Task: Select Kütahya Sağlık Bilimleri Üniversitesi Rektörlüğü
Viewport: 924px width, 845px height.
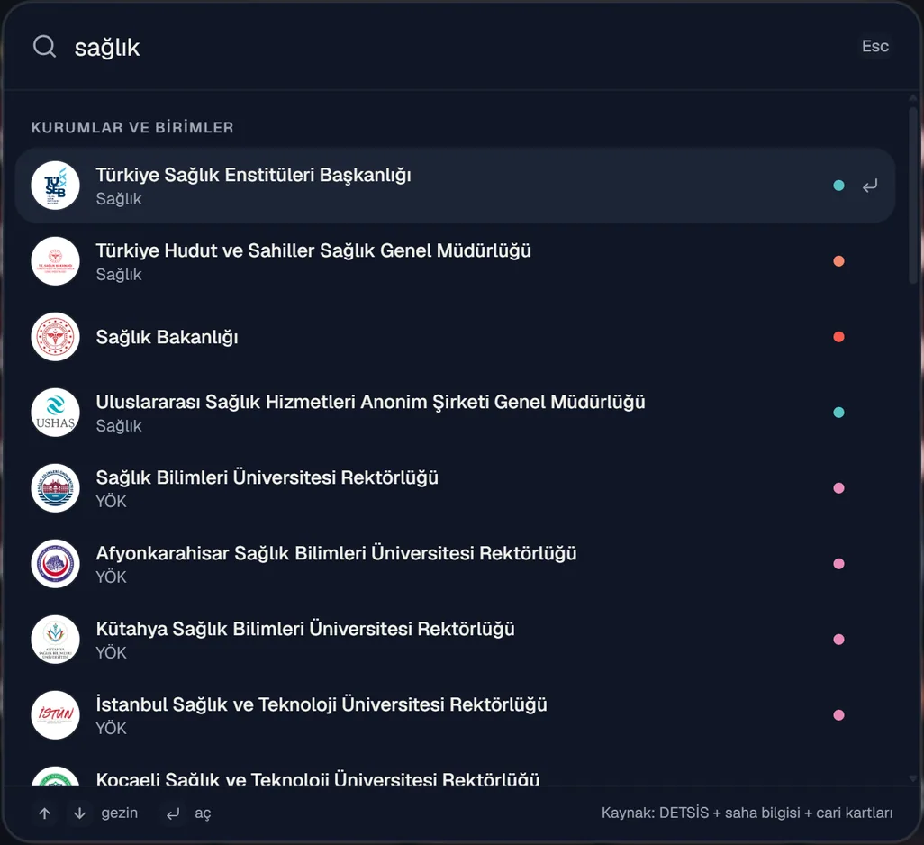Action: point(455,640)
